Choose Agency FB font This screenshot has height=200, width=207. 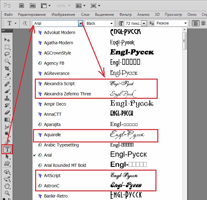(107, 63)
